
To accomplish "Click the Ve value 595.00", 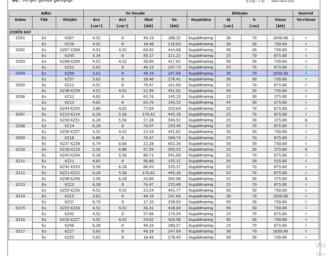I will 174,179.
